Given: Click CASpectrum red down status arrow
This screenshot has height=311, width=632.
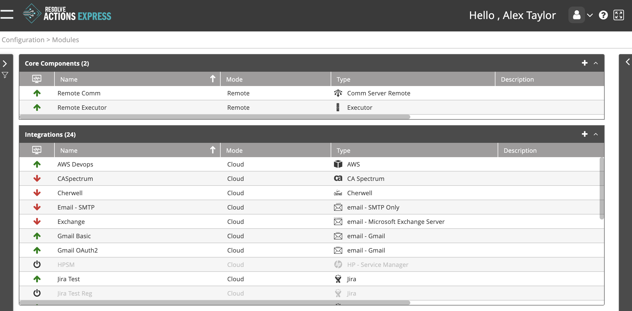Looking at the screenshot, I should click(x=37, y=179).
